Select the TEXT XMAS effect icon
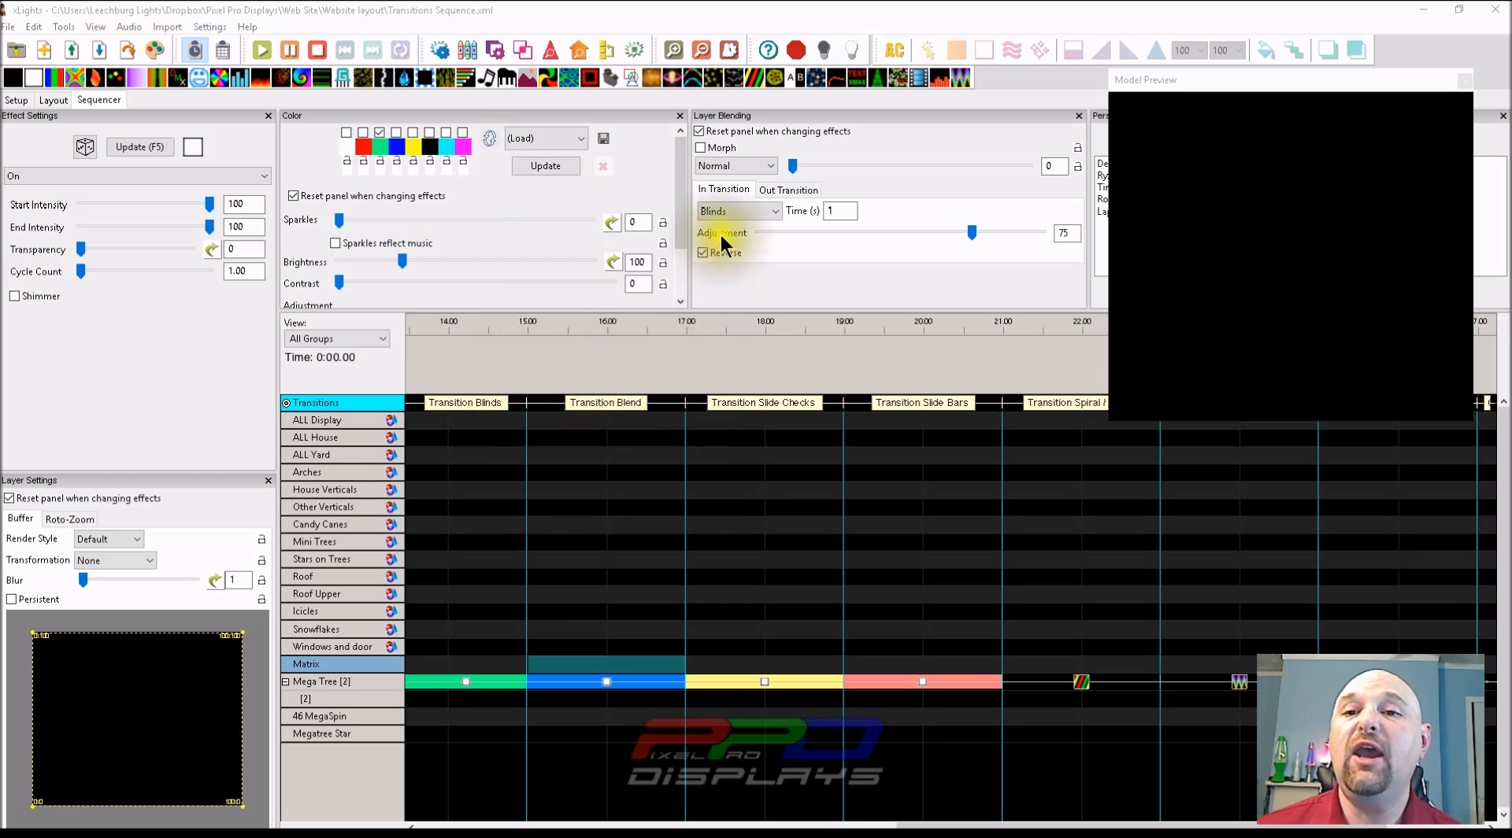Image resolution: width=1512 pixels, height=838 pixels. click(857, 78)
